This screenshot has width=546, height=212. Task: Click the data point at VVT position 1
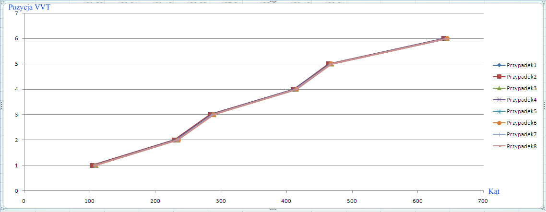(93, 165)
